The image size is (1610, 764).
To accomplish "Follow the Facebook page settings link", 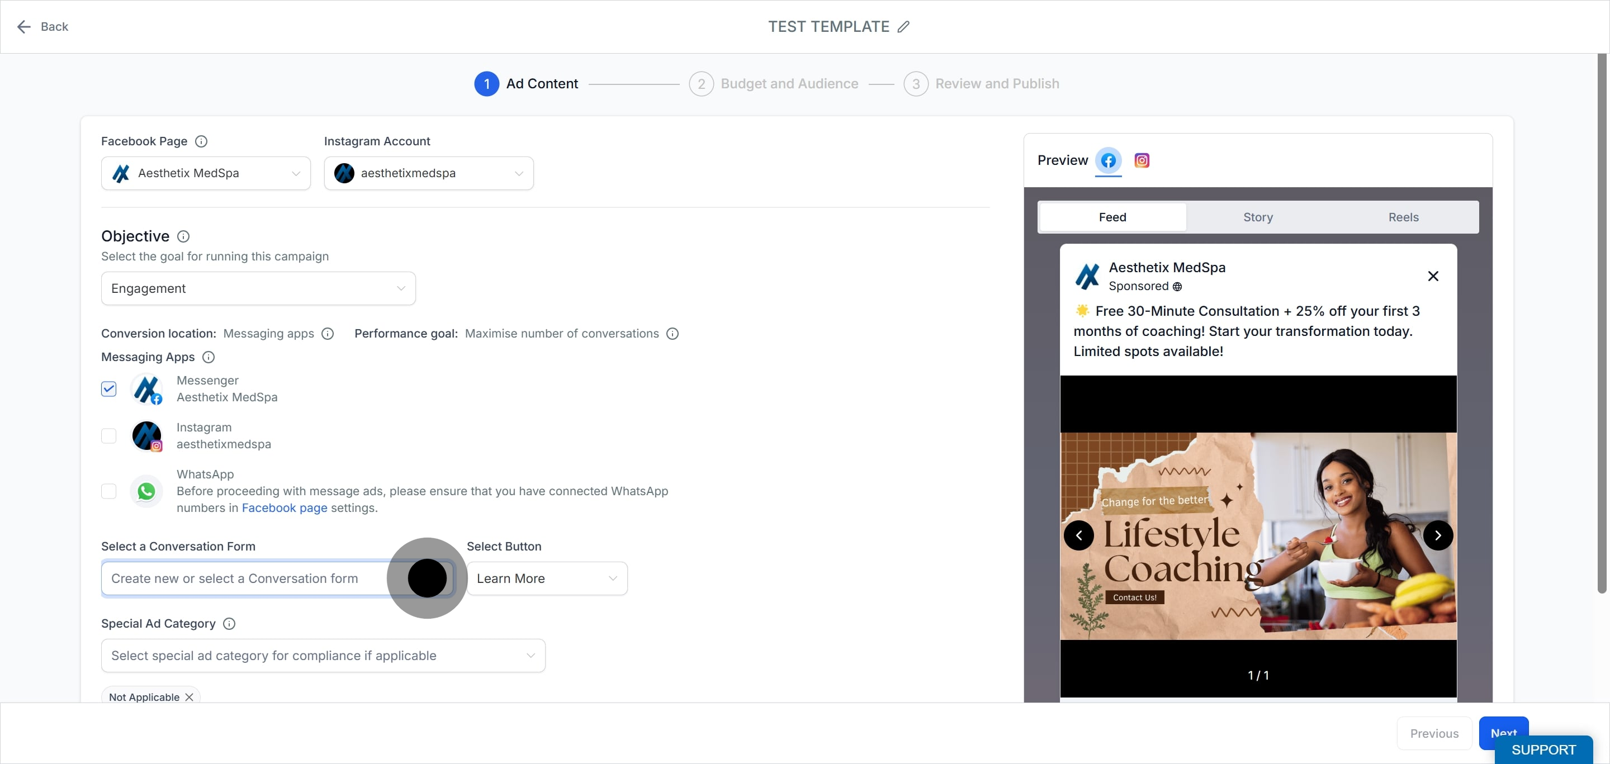I will tap(285, 508).
